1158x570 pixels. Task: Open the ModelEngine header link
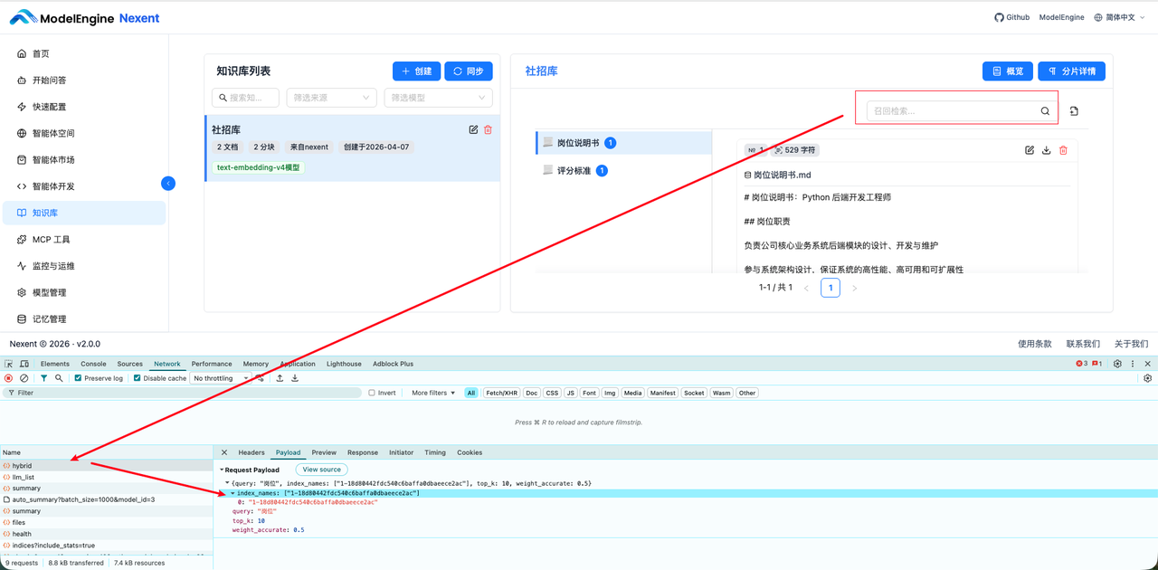pyautogui.click(x=1061, y=17)
